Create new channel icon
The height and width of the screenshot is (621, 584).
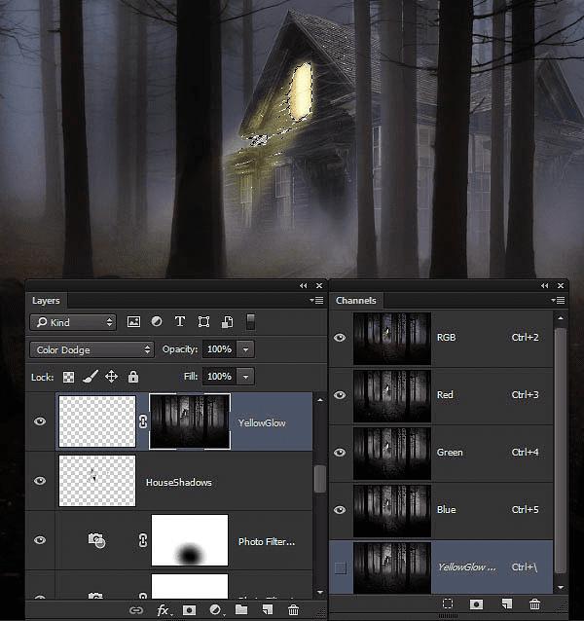(507, 603)
